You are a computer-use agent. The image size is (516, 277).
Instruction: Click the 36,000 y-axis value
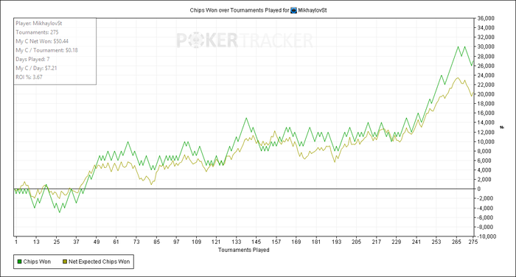[486, 18]
